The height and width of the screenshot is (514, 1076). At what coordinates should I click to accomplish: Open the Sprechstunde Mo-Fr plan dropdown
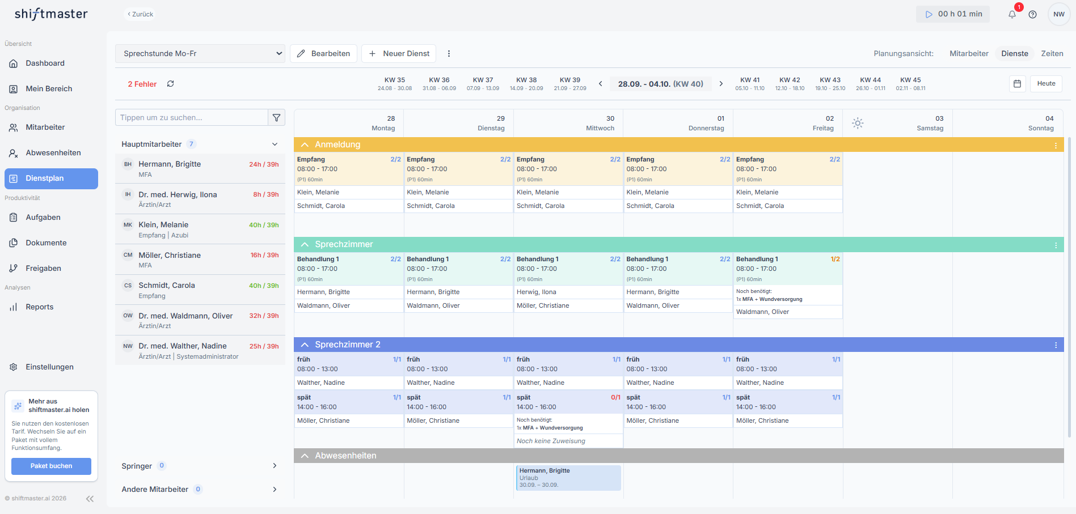coord(200,53)
